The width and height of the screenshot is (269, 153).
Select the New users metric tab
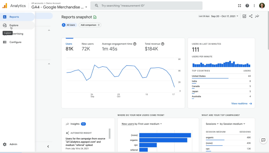point(88,47)
